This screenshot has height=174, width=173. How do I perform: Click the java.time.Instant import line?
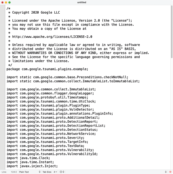tap(30, 162)
